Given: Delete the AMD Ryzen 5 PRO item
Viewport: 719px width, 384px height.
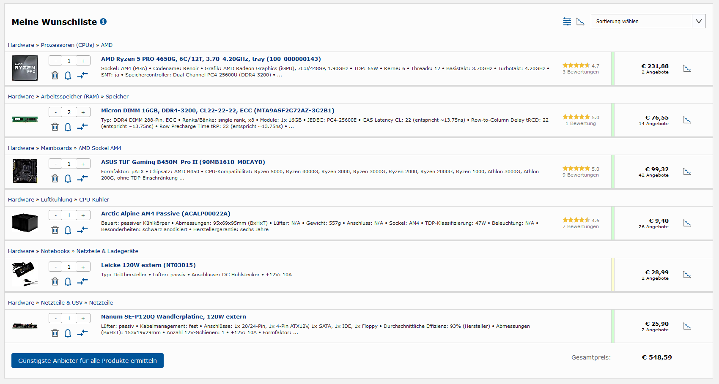Looking at the screenshot, I should click(55, 75).
